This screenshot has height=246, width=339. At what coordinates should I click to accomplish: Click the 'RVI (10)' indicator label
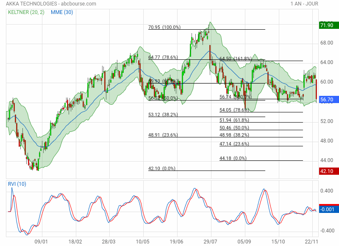17,184
